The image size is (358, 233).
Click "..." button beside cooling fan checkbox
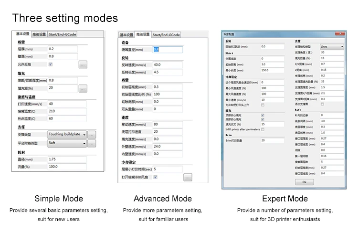[x=188, y=177]
